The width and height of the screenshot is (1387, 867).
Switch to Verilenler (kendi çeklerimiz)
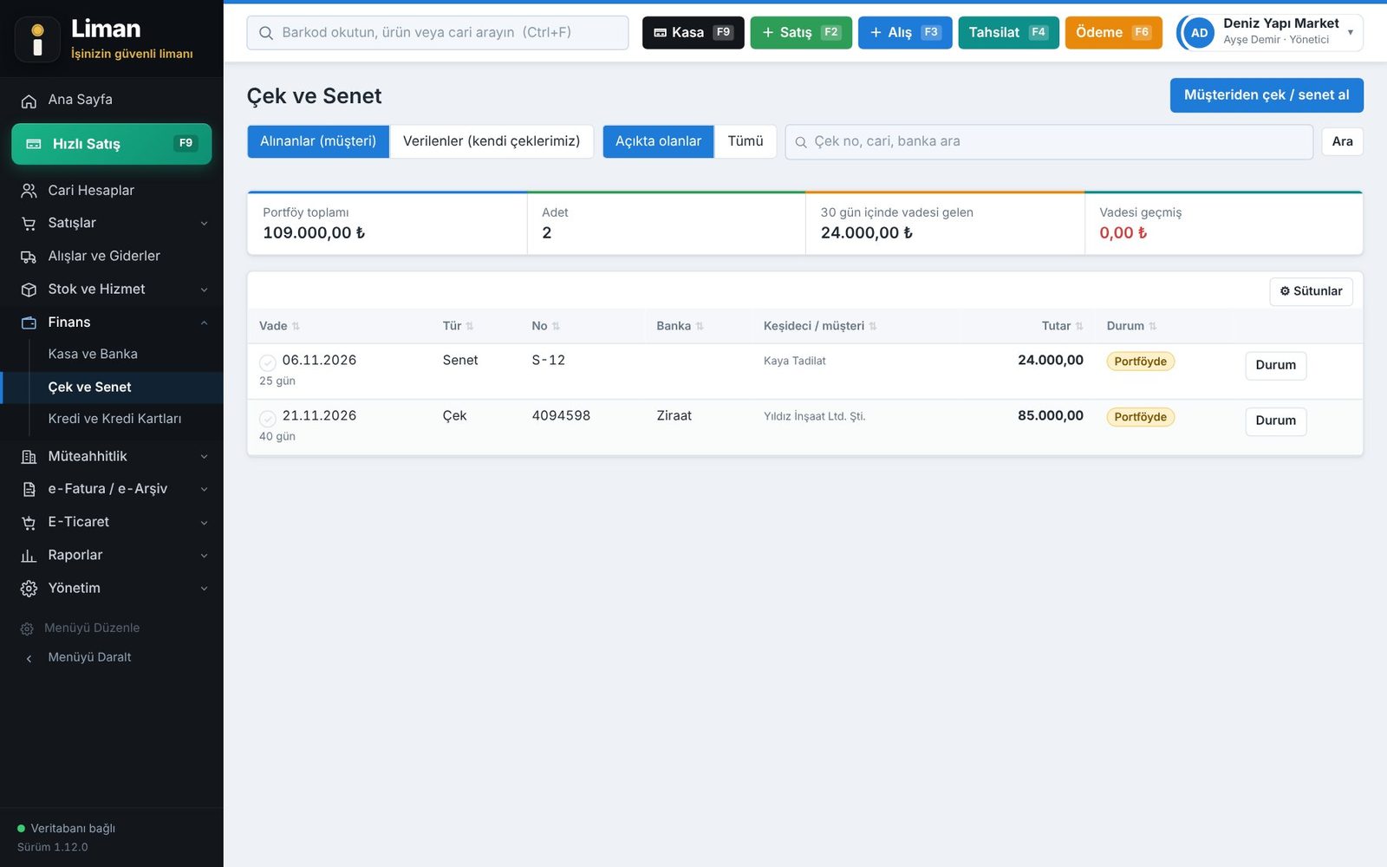[x=492, y=141]
